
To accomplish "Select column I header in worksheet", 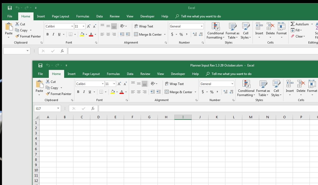I will pos(183,117).
